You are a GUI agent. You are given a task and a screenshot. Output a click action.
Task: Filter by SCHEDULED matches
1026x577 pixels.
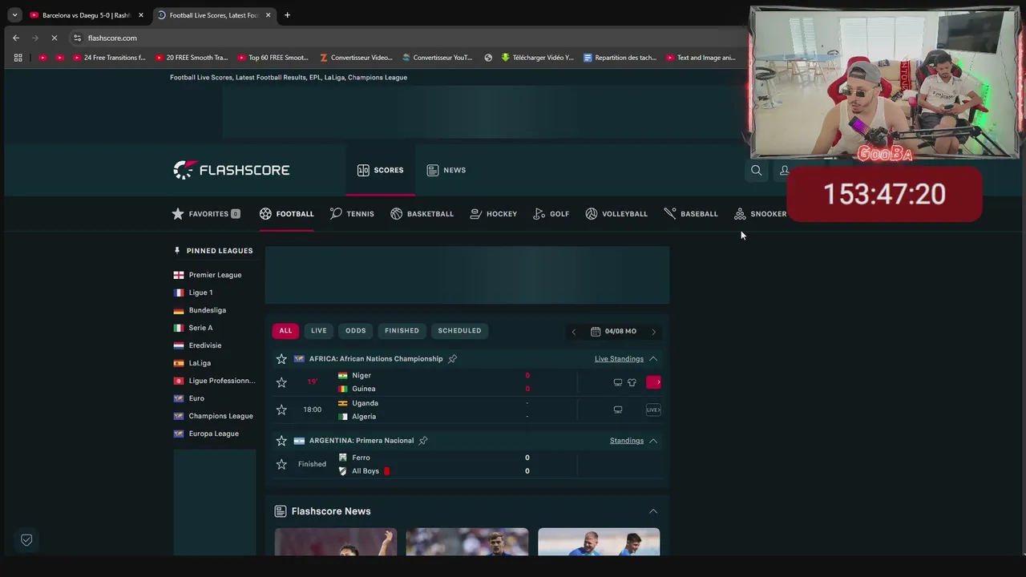tap(459, 331)
